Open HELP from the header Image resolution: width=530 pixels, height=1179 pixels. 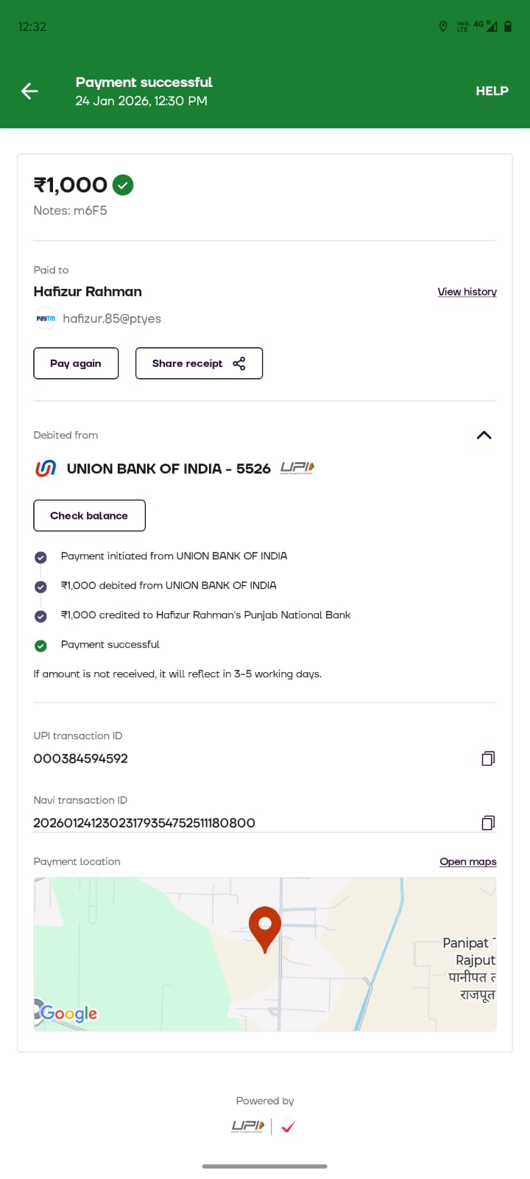pyautogui.click(x=492, y=91)
